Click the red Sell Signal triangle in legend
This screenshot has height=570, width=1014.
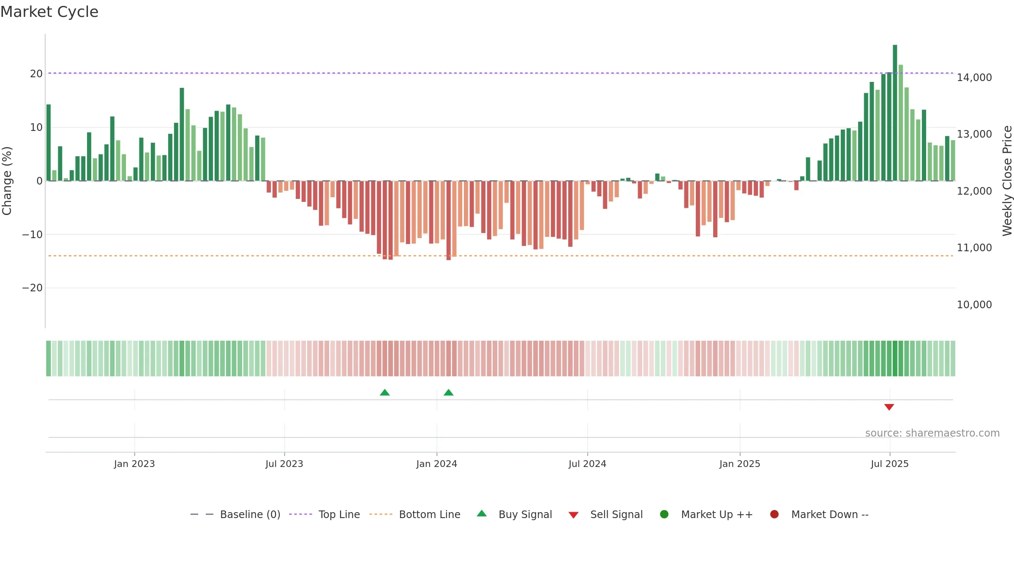573,515
